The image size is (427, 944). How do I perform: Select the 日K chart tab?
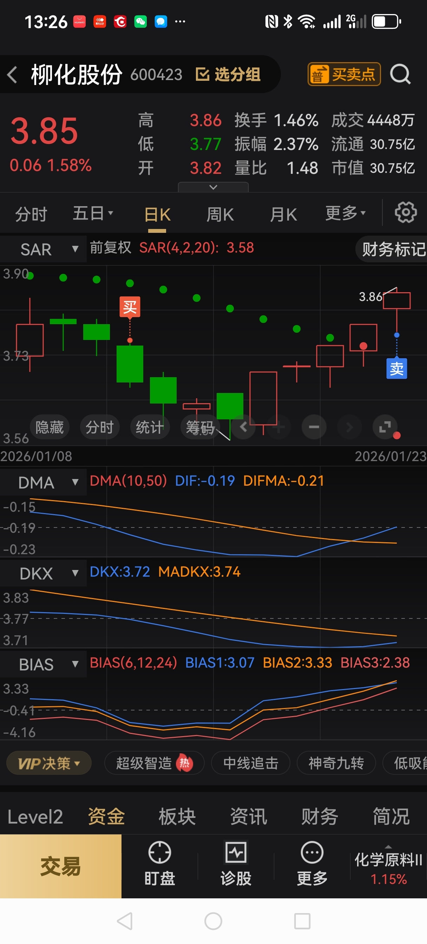[157, 214]
